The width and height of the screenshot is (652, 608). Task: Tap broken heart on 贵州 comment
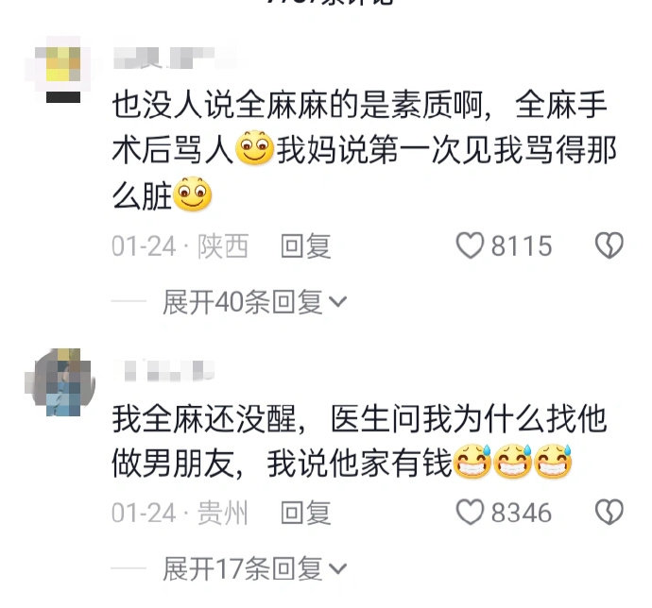tap(609, 512)
